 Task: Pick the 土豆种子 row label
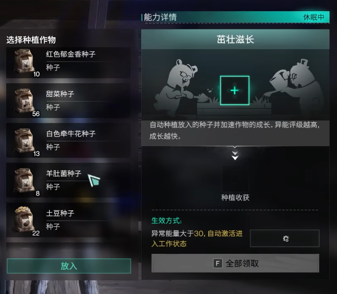point(60,213)
